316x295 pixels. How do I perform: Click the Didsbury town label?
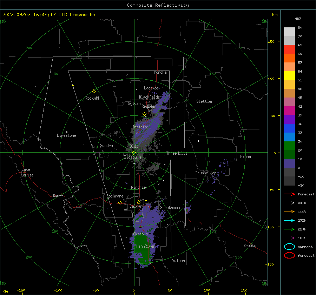[x=132, y=157]
